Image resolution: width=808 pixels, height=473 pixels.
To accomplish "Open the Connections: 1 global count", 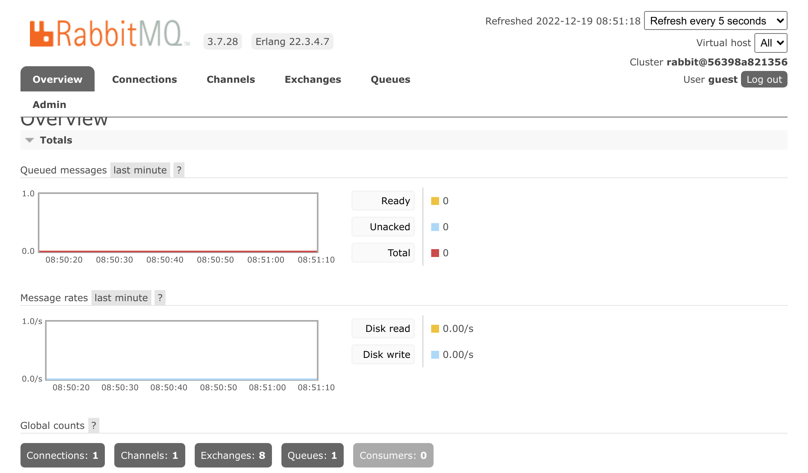I will (62, 455).
